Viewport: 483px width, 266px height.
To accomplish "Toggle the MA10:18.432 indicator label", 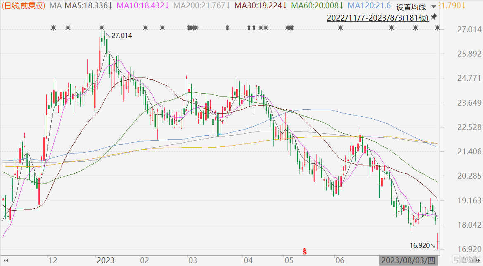I will tap(143, 6).
